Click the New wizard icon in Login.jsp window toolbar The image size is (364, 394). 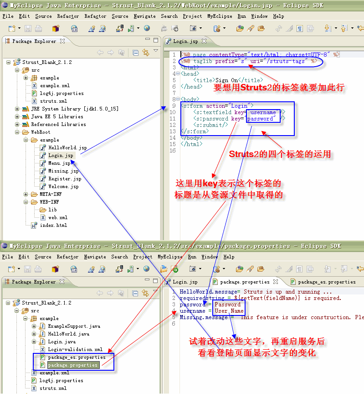pos(12,28)
